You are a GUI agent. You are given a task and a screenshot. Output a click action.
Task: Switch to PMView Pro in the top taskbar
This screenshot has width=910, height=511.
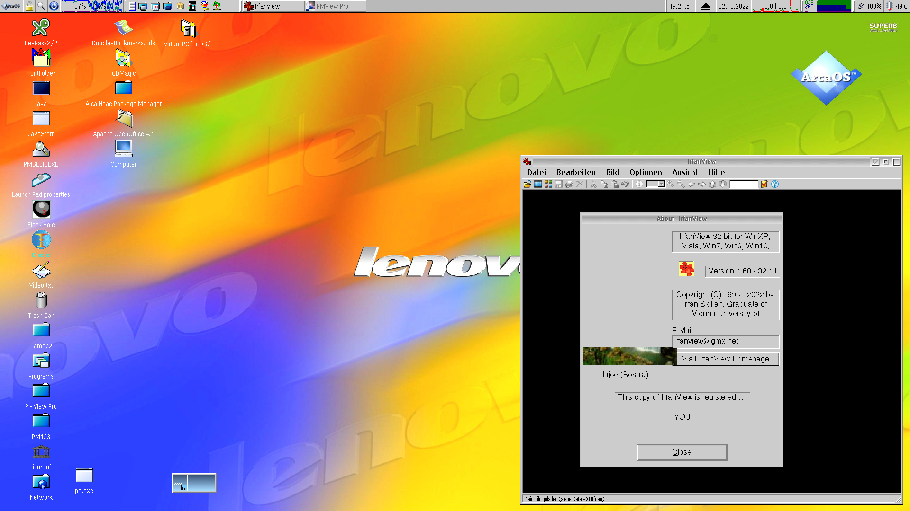pyautogui.click(x=335, y=6)
